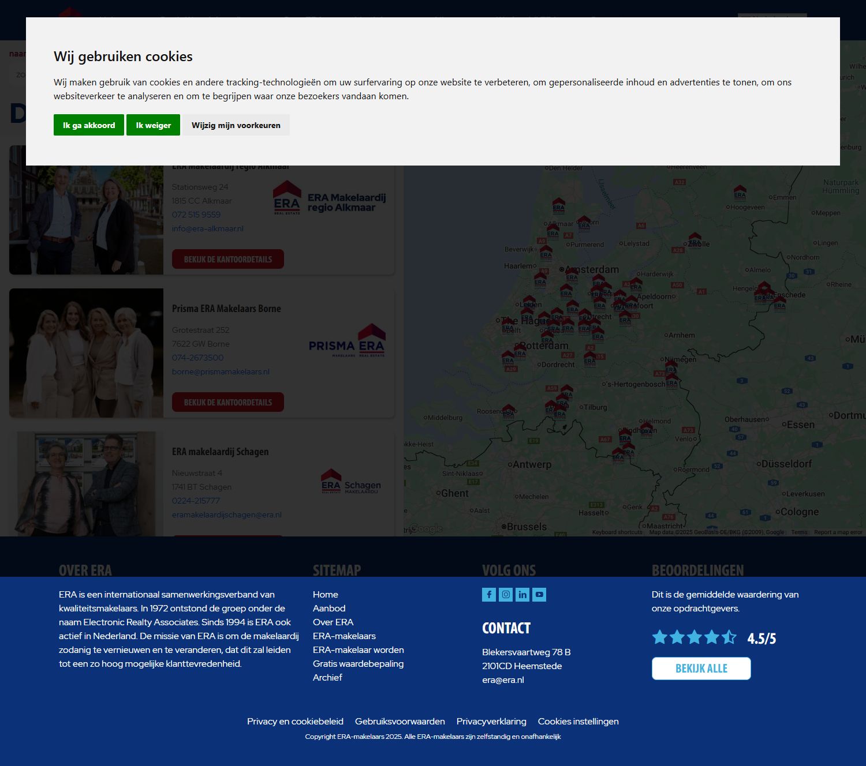Click Bekijk de kantoordetails for Alkmaar office
This screenshot has width=866, height=766.
pyautogui.click(x=227, y=259)
